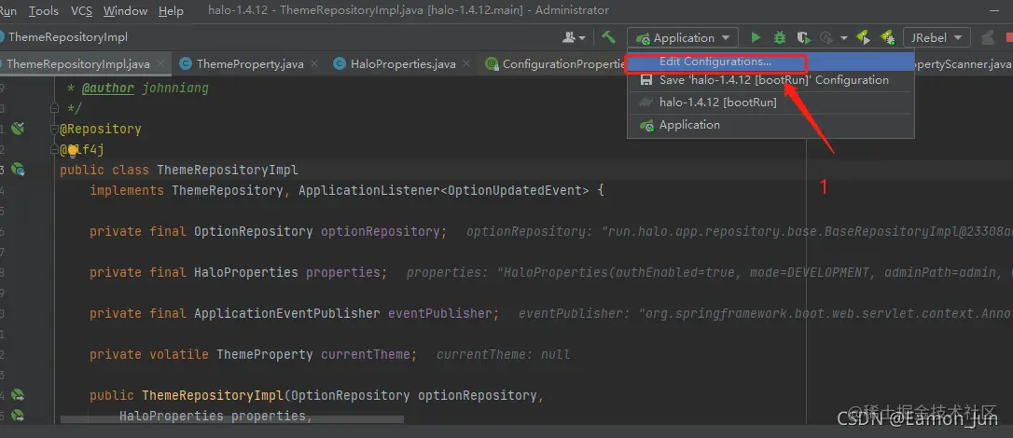
Task: Debug with JRebel rocket-bug icon
Action: pos(887,37)
